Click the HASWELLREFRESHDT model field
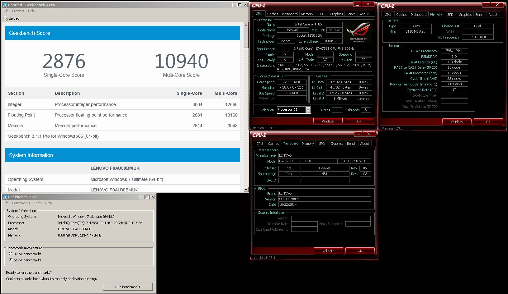Screen dimensions: 508x294 308,161
